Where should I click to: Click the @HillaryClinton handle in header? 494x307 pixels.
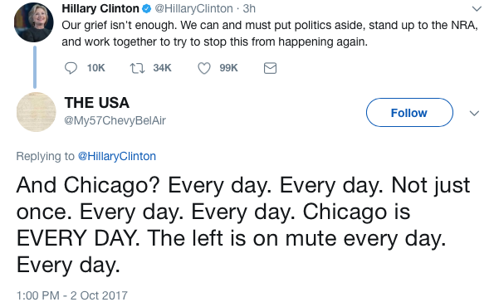(x=193, y=8)
